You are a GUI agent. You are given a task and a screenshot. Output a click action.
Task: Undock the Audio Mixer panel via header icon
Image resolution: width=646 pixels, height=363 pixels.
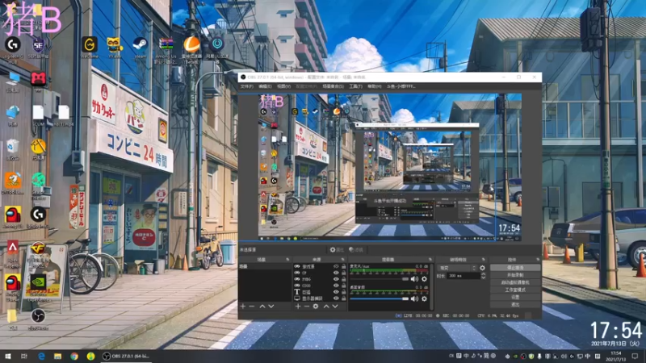430,260
